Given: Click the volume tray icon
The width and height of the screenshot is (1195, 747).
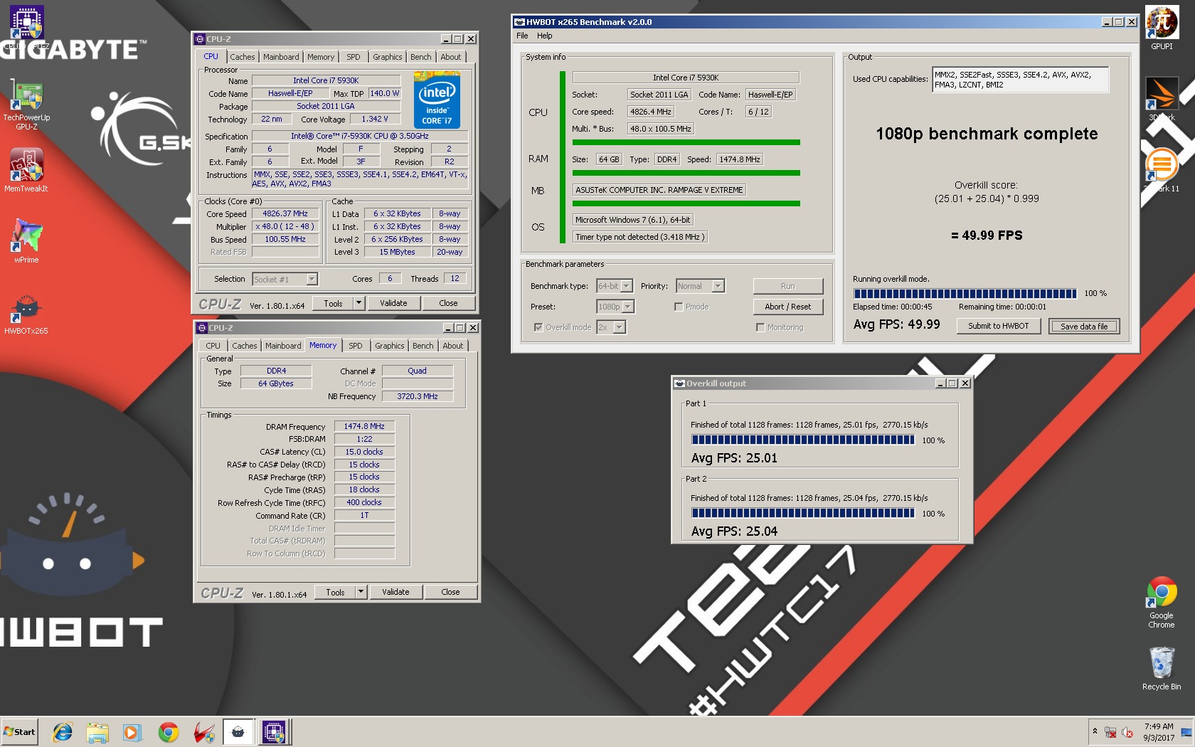Looking at the screenshot, I should [x=1127, y=732].
